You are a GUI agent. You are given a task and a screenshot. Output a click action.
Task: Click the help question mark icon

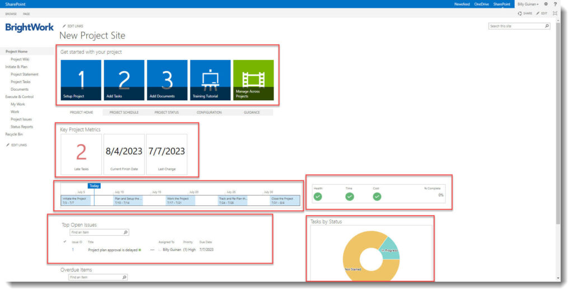(x=555, y=4)
